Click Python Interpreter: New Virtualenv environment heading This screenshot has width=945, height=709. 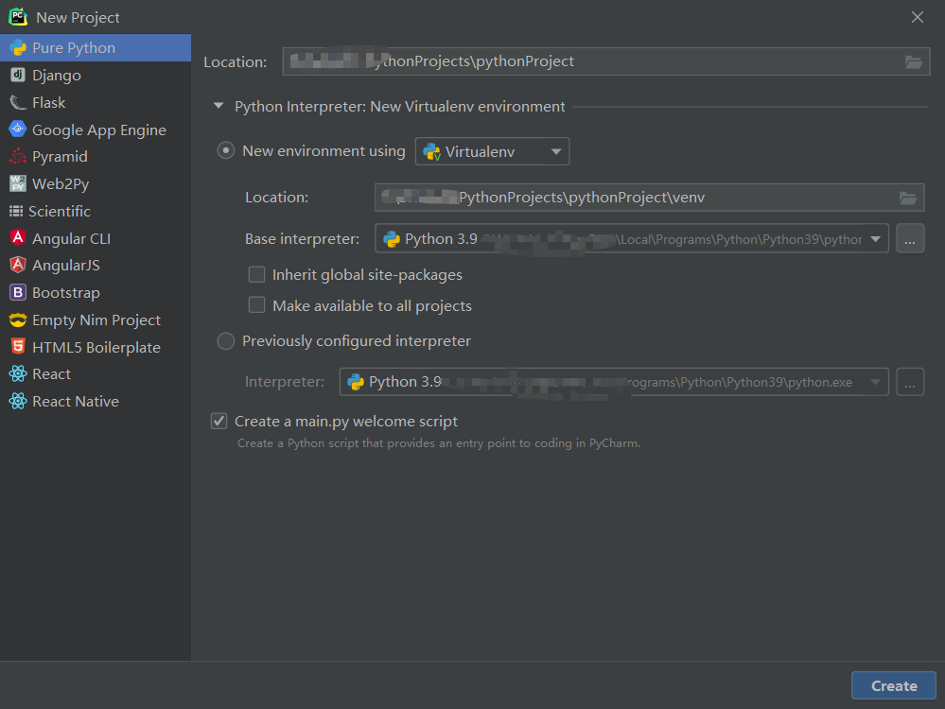[x=399, y=107]
